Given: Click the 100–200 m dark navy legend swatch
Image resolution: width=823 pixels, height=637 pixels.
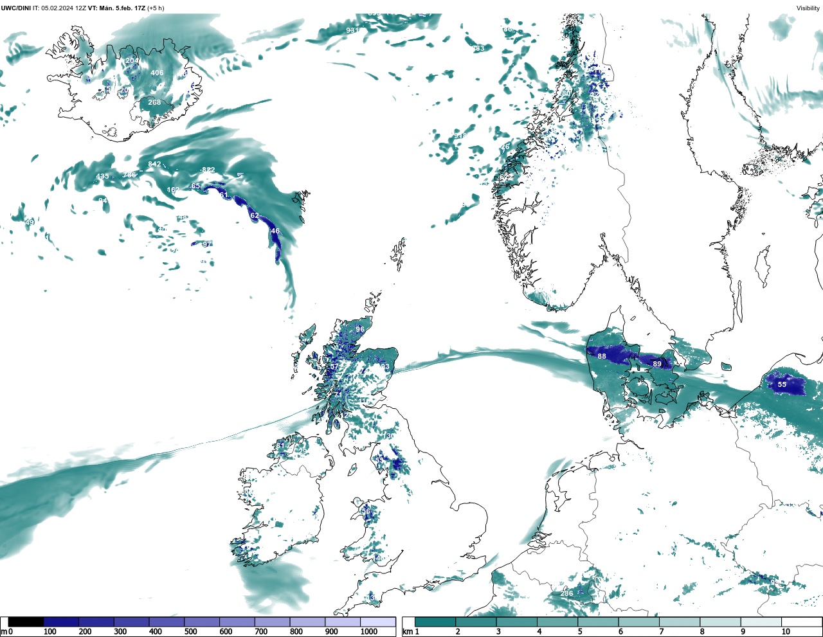Looking at the screenshot, I should [x=61, y=622].
